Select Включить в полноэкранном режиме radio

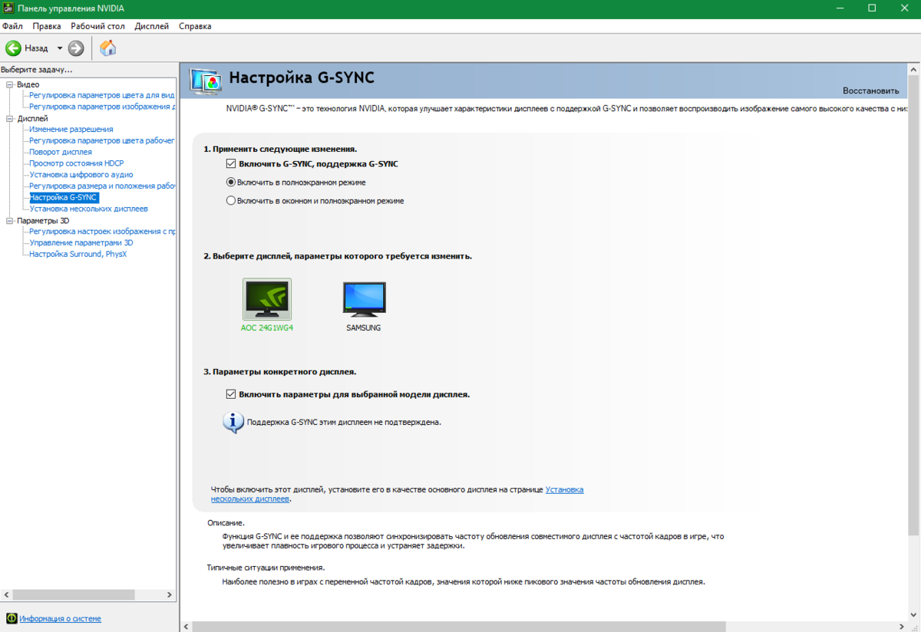tap(230, 183)
